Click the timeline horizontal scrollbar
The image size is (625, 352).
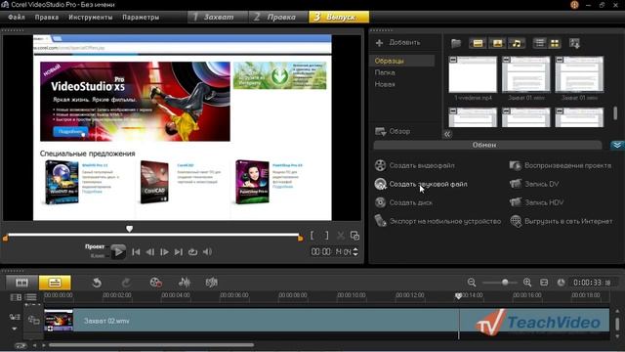[151, 345]
